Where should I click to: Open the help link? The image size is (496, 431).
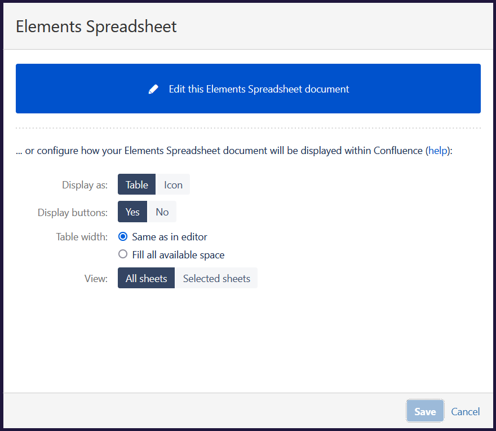[x=437, y=151]
